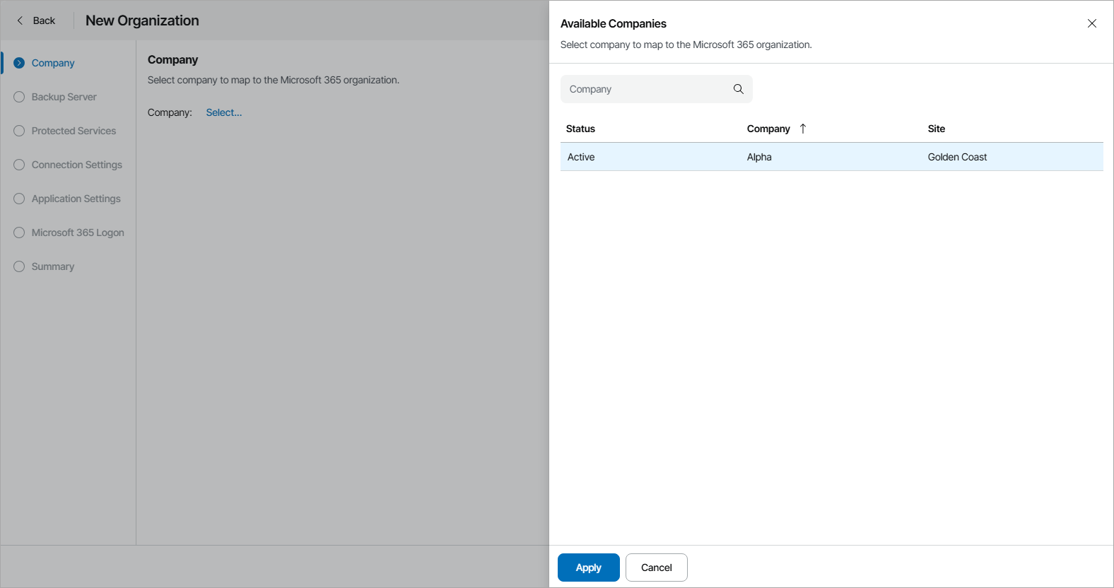Go to the Microsoft 365 Logon step

[x=78, y=233]
